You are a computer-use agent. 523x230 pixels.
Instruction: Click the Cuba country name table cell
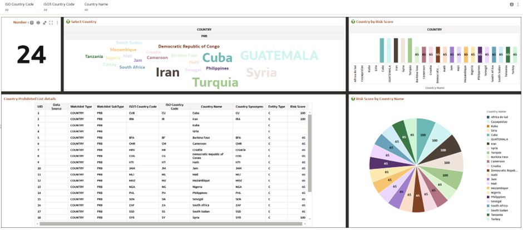(212, 113)
